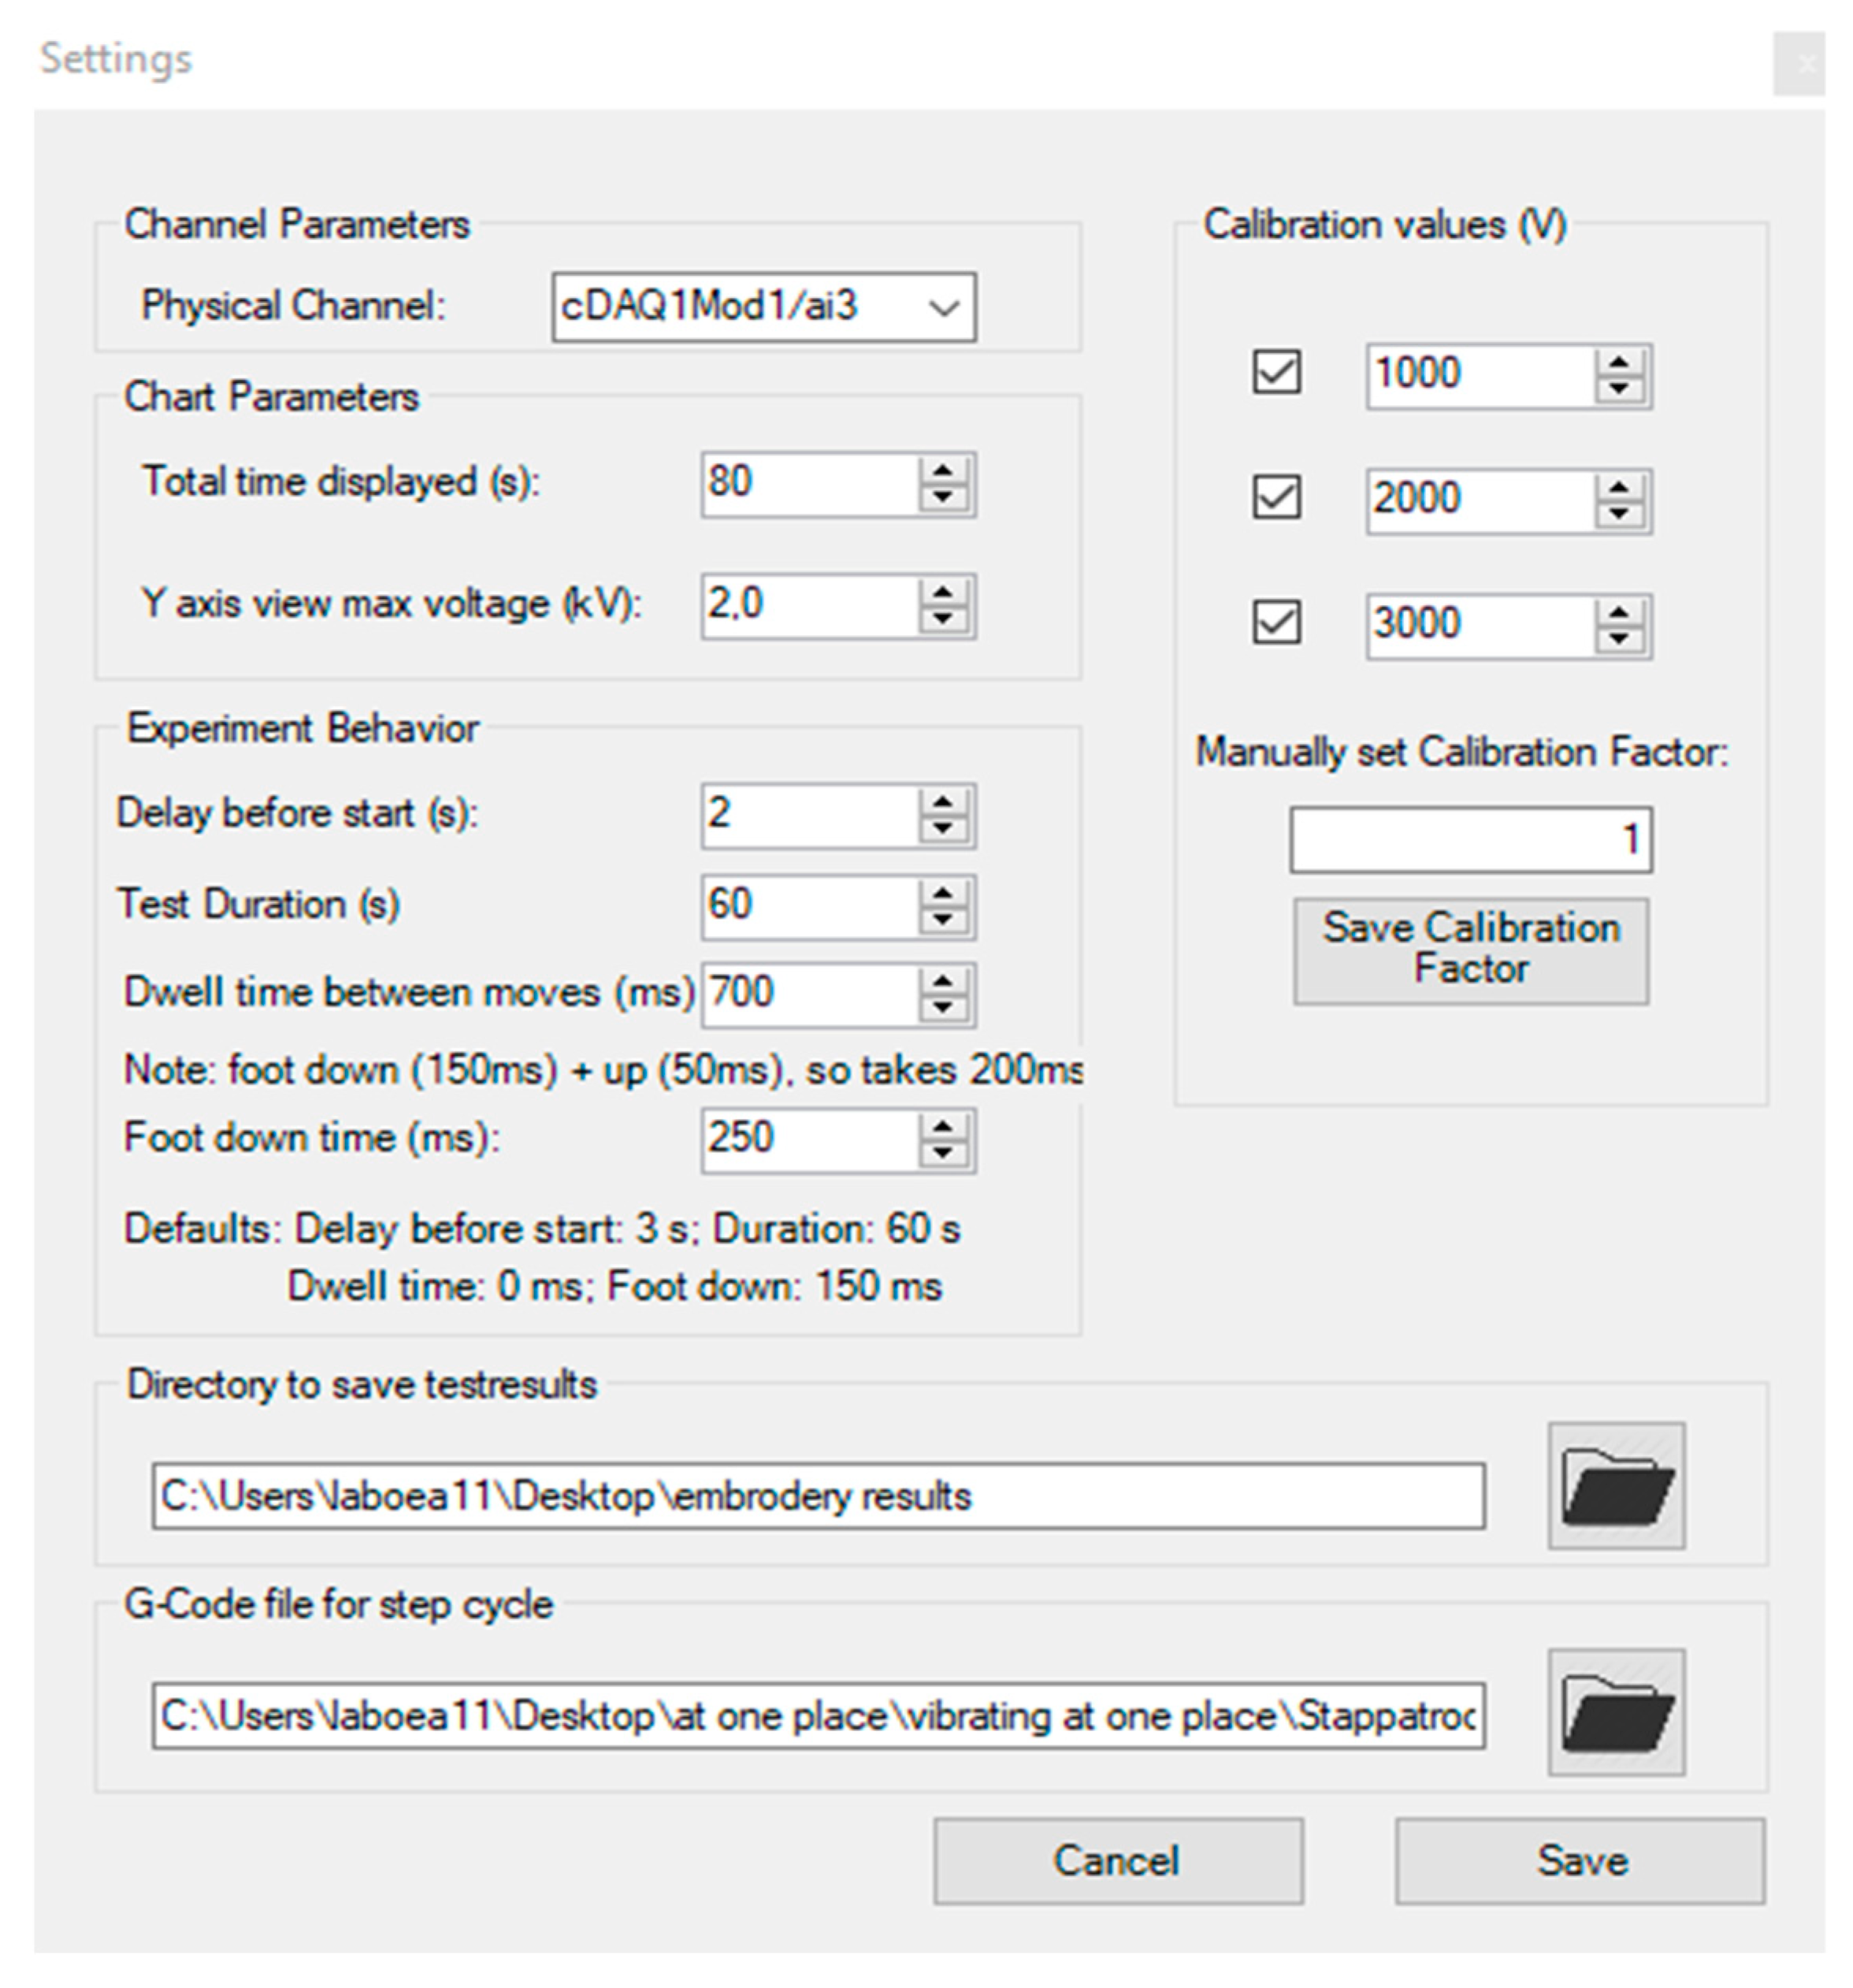Screen dimensions: 1853x1988
Task: Open the Physical Channel dropdown
Action: click(942, 307)
